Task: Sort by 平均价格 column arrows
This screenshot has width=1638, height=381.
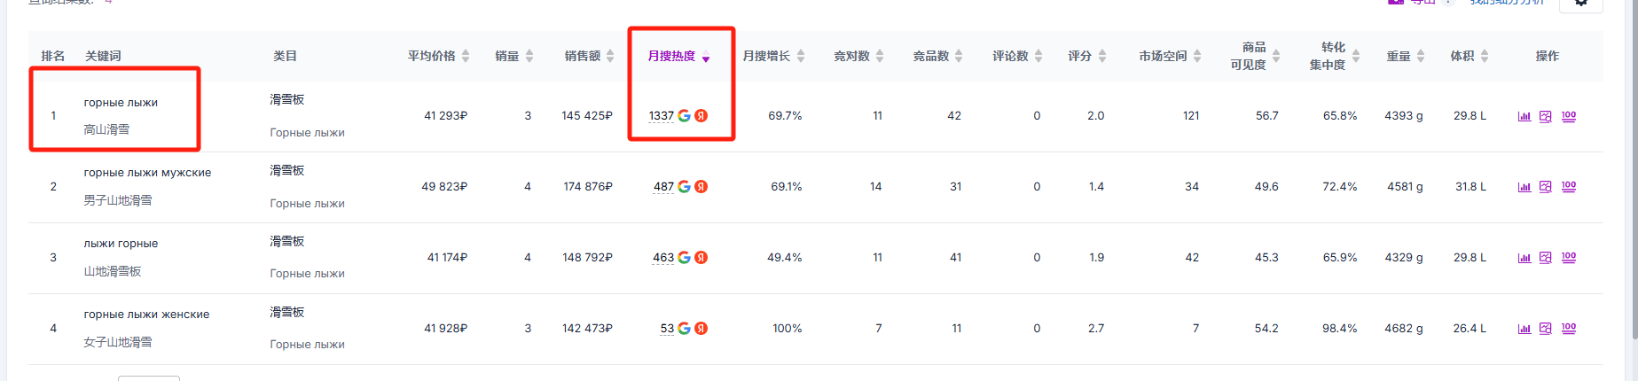Action: pos(466,56)
